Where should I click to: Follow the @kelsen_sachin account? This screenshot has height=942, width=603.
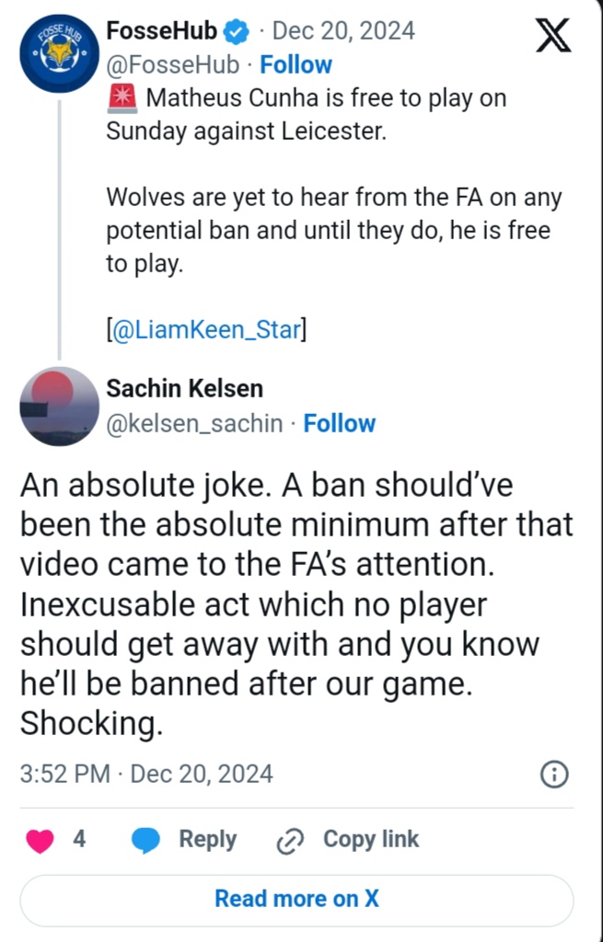coord(340,424)
